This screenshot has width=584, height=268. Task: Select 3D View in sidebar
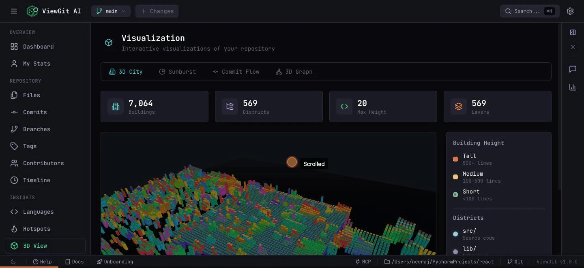(x=45, y=246)
